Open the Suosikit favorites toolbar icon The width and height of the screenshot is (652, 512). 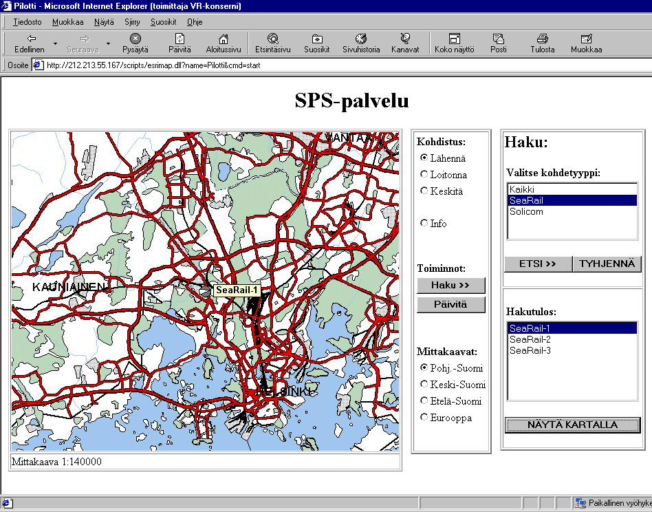pos(317,39)
